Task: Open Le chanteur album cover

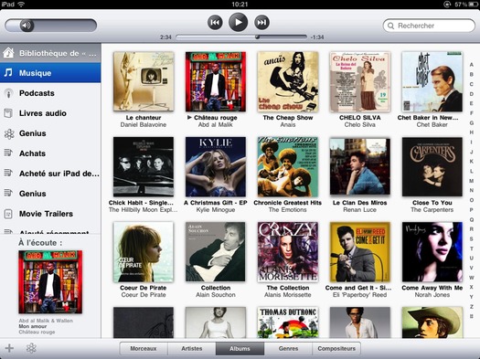Action: [x=144, y=81]
